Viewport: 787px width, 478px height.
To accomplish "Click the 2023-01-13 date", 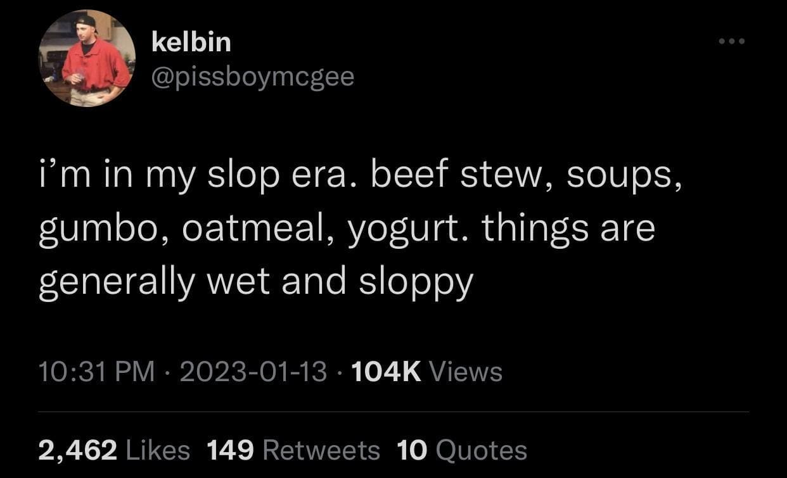I will tap(253, 371).
